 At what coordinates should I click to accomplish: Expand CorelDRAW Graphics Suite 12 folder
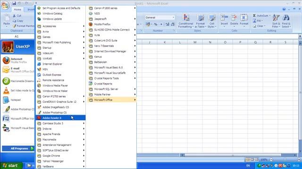[60, 102]
